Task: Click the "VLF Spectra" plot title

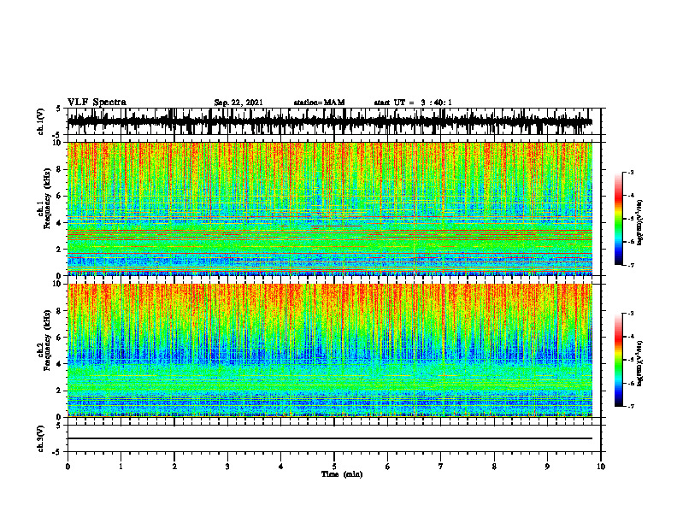Action: point(97,103)
